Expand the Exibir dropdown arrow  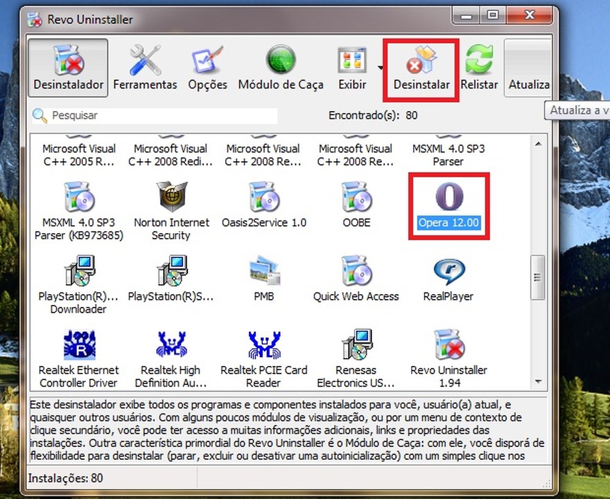coord(380,68)
